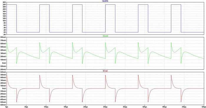Select the V(n001) trace label
The image size is (206, 108).
pos(105,1)
